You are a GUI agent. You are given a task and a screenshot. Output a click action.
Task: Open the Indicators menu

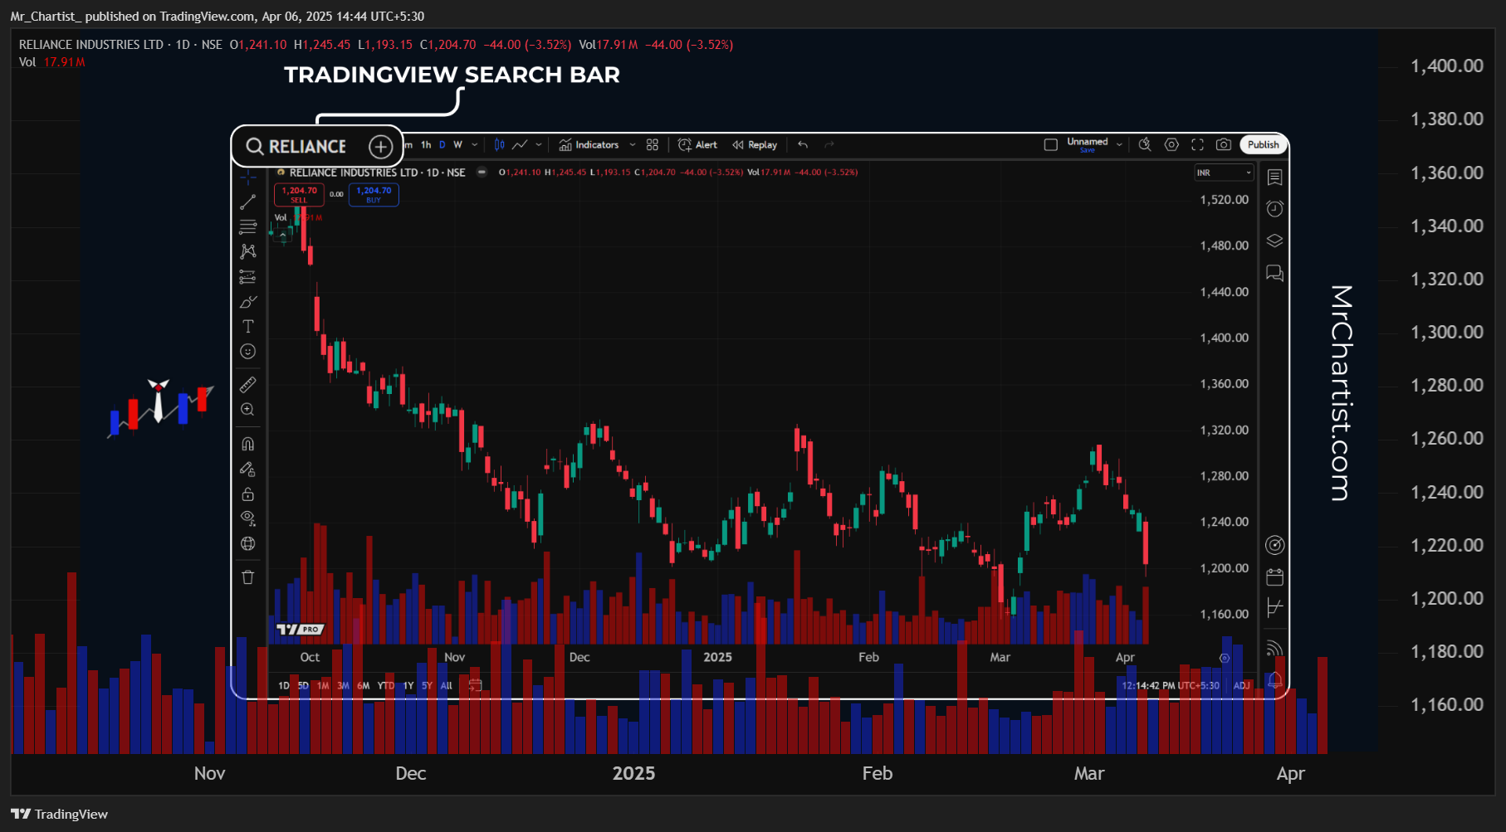tap(589, 145)
